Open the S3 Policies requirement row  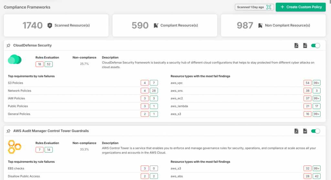16,83
